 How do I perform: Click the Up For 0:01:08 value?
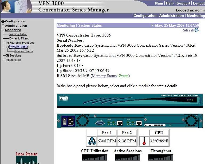pyautogui.click(x=77, y=66)
